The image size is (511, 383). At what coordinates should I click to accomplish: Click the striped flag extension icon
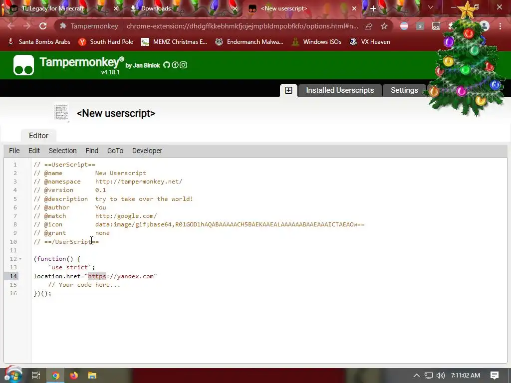pyautogui.click(x=404, y=26)
